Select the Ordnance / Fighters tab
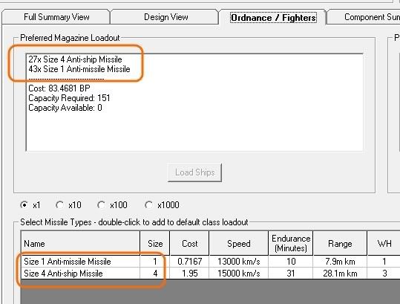The height and width of the screenshot is (304, 400). [273, 18]
